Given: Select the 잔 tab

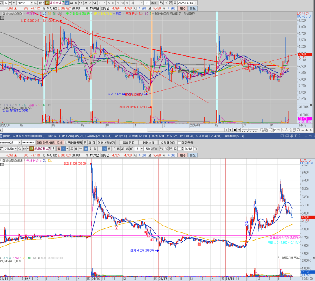Looking at the screenshot, I should 85,143.
